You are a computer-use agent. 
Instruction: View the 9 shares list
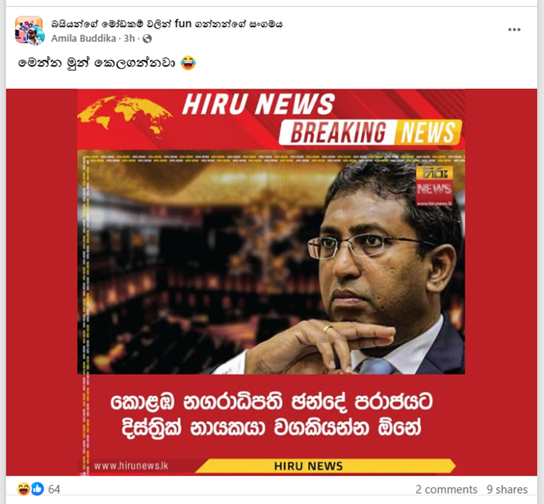click(x=507, y=489)
